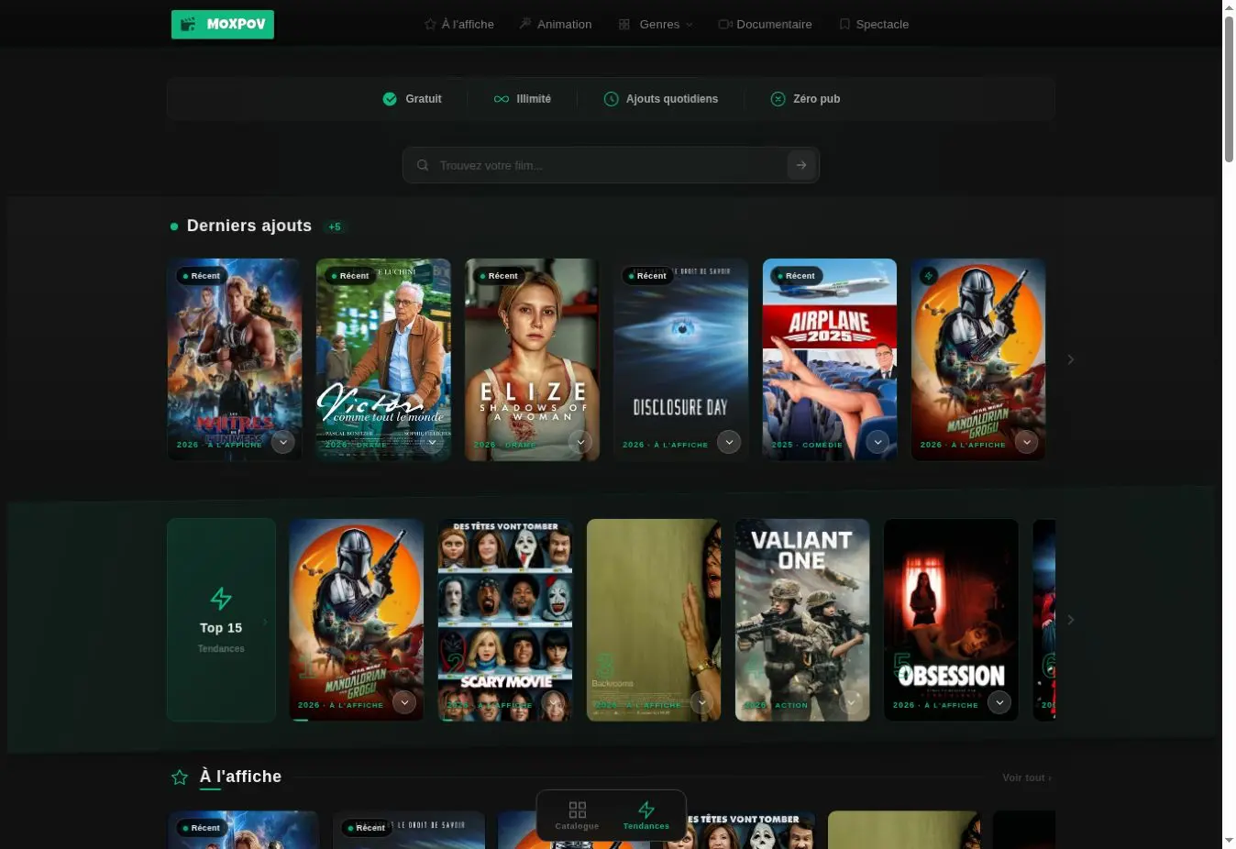The image size is (1236, 849).
Task: Click the clock icon beside Ajouts quotidiens
Action: point(612,99)
